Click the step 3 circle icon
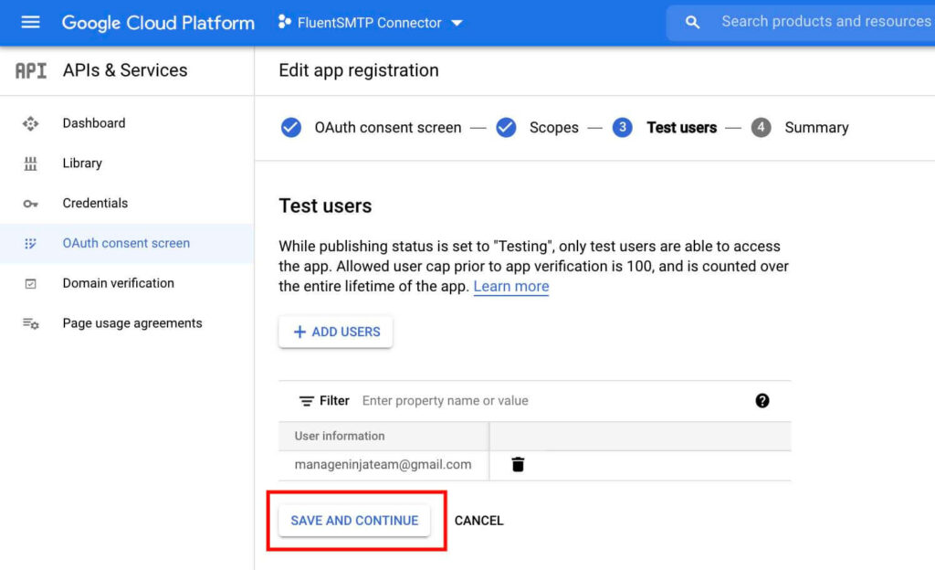This screenshot has width=935, height=570. 622,128
